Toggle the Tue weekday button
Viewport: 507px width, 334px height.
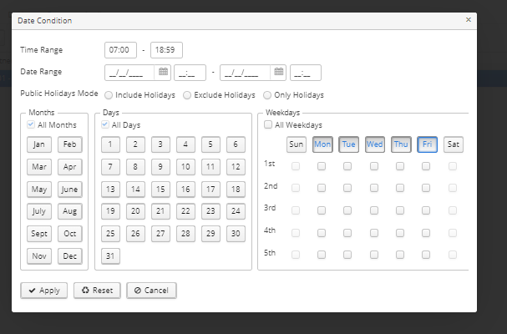[348, 144]
